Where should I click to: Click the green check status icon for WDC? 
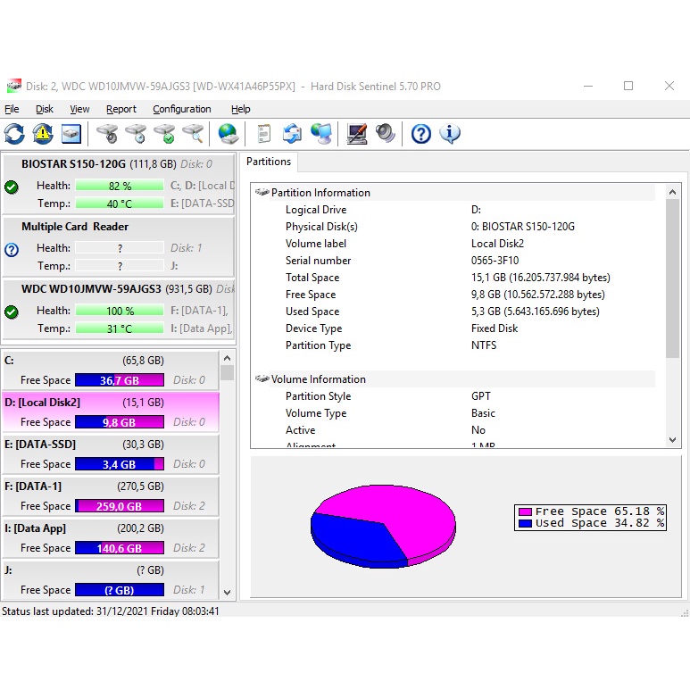(x=12, y=312)
